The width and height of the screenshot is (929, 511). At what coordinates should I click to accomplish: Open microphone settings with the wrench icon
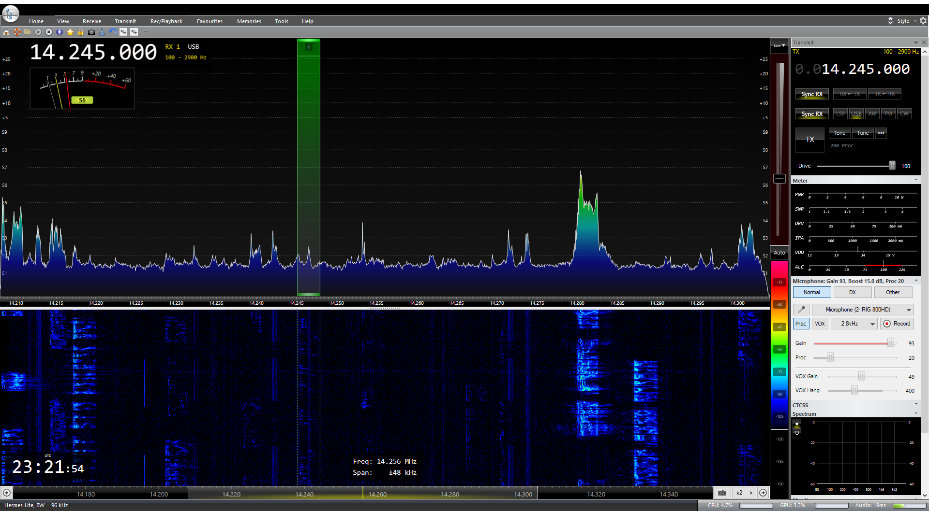point(801,310)
